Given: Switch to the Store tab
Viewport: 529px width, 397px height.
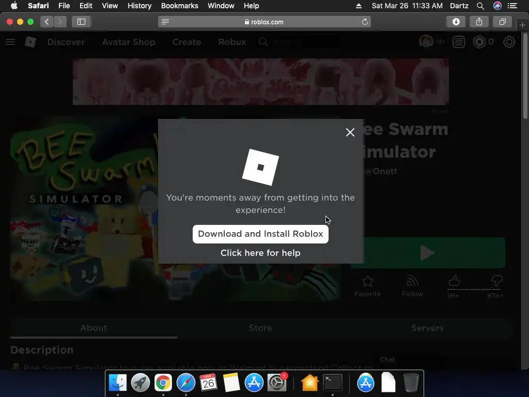Looking at the screenshot, I should (x=260, y=328).
